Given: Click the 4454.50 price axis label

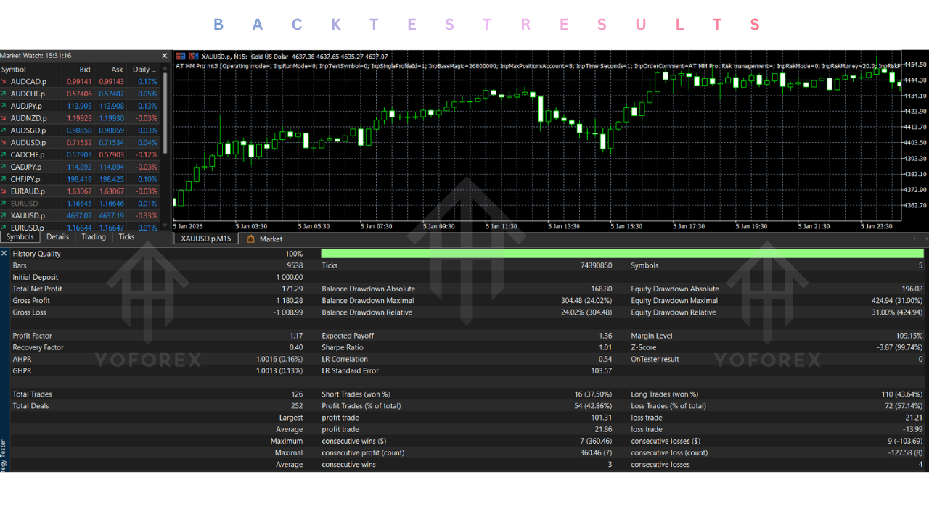Looking at the screenshot, I should click(x=914, y=65).
